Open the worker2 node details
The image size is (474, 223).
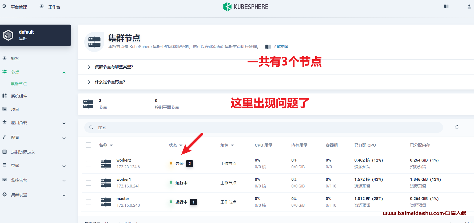coord(124,160)
